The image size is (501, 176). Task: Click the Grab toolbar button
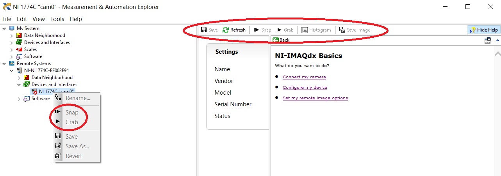(285, 30)
